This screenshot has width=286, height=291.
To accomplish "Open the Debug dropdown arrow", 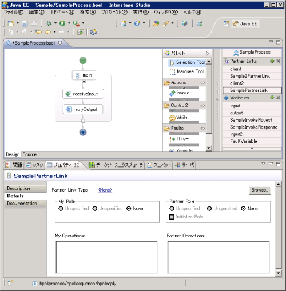I will click(x=55, y=23).
